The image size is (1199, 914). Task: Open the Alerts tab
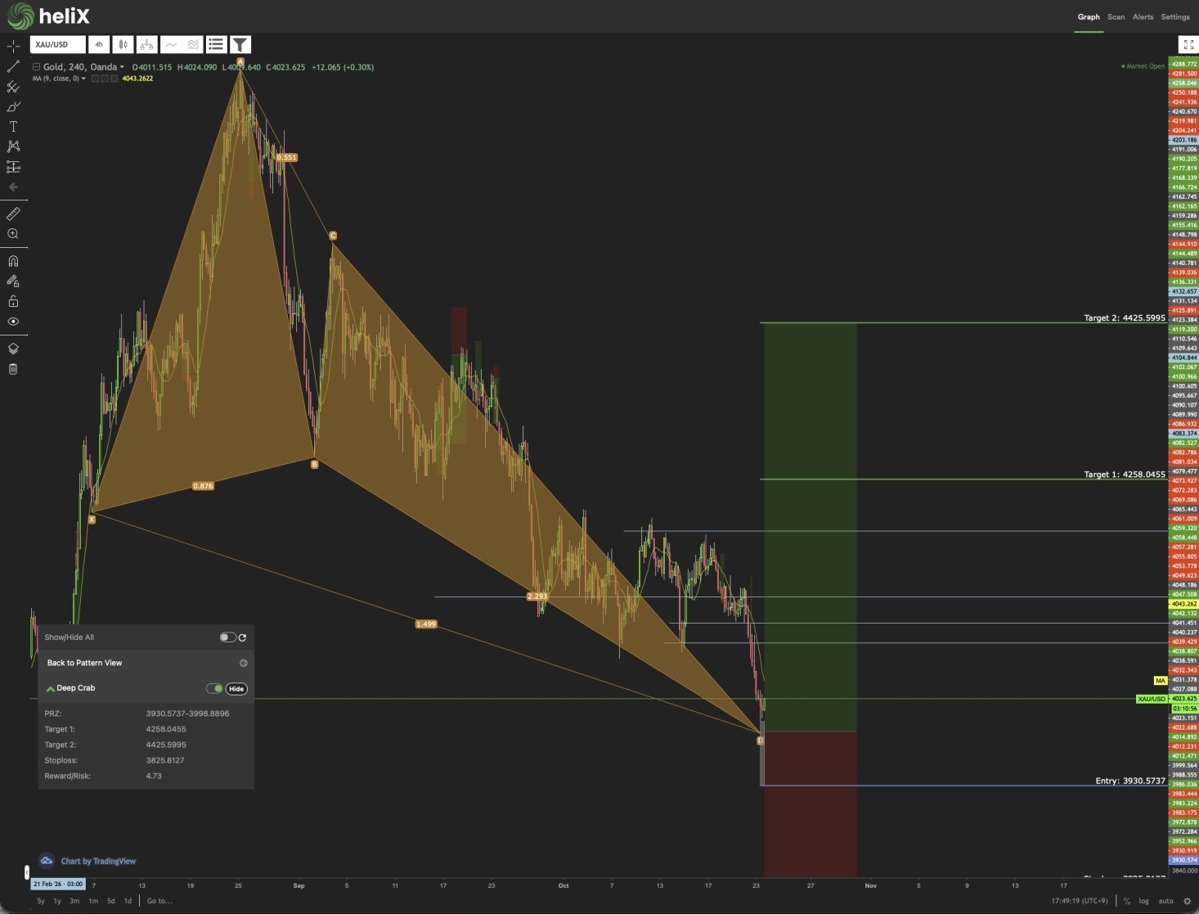1143,16
